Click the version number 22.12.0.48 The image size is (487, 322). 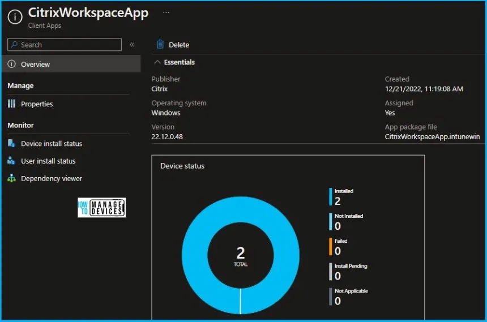click(167, 136)
